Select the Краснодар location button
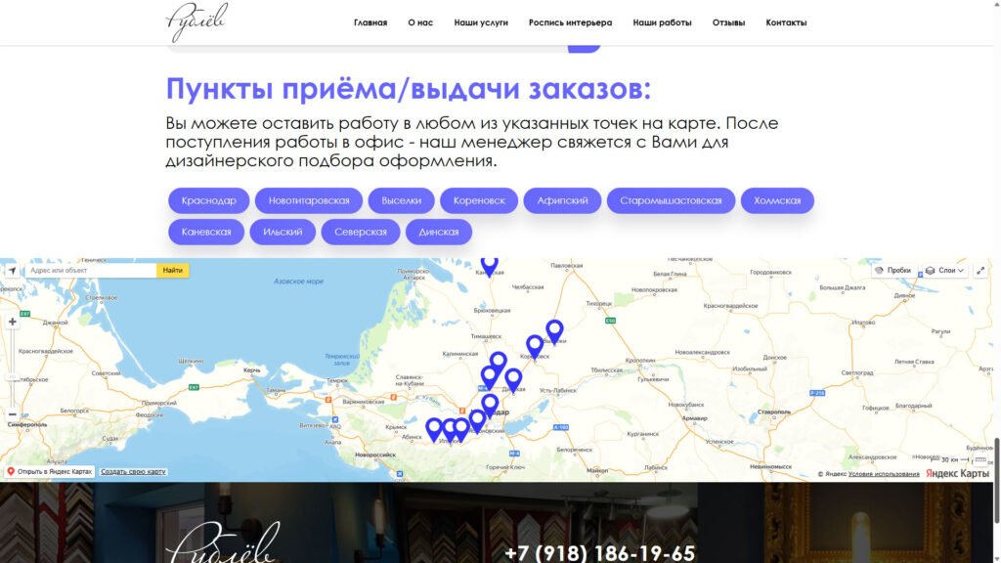 [x=209, y=200]
